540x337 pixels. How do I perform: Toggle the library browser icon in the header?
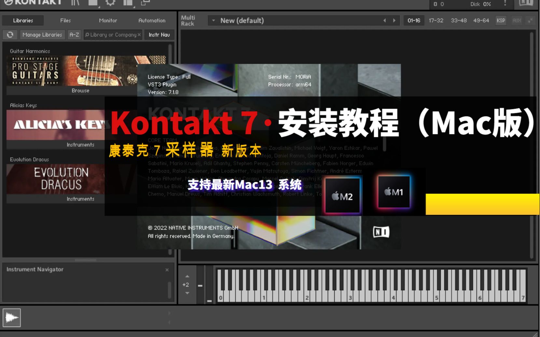click(75, 3)
